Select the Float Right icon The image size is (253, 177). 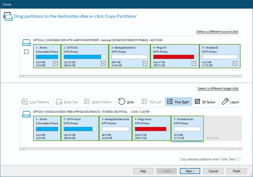[x=170, y=102]
